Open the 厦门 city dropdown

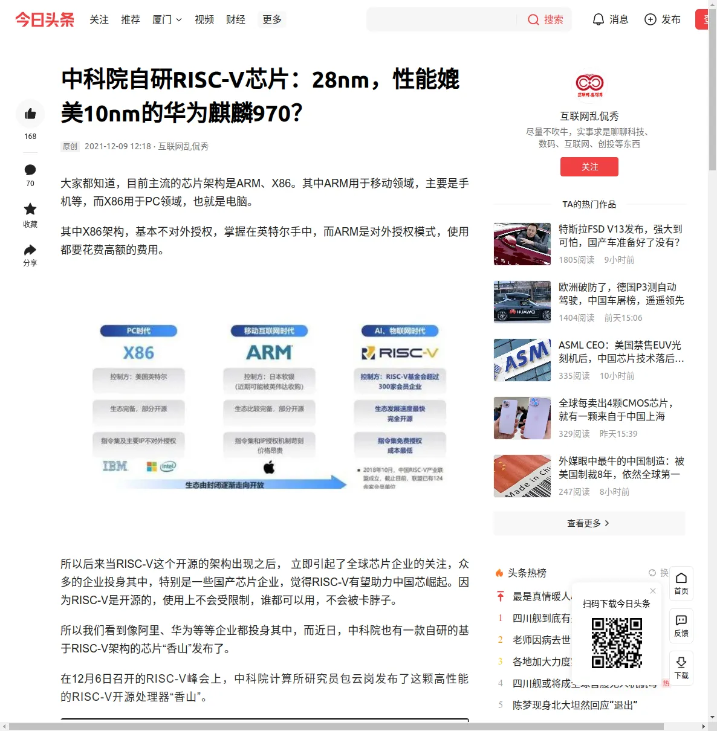(x=167, y=19)
